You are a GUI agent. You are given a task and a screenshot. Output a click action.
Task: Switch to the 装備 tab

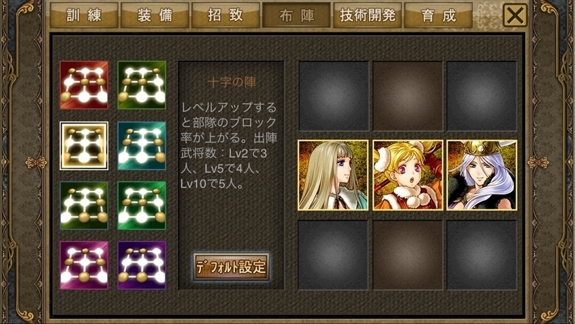pos(155,15)
